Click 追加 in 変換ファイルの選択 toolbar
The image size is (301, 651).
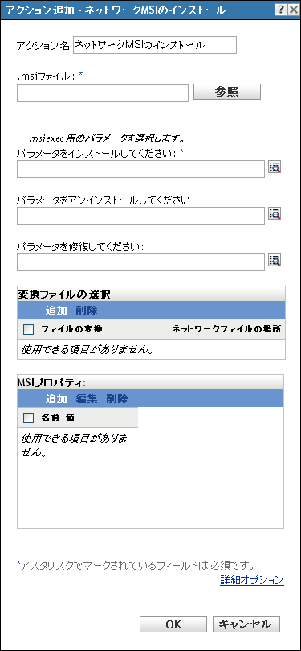coord(56,310)
